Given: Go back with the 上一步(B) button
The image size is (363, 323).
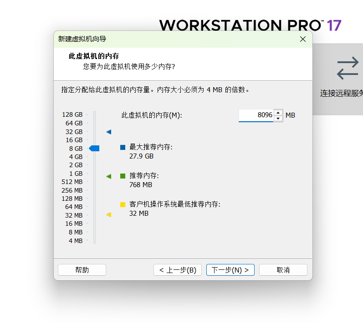Looking at the screenshot, I should 178,270.
